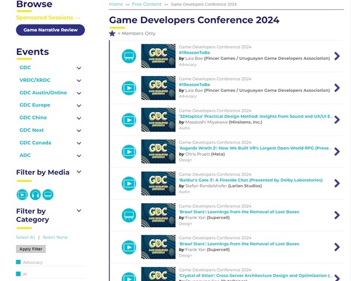This screenshot has height=281, width=351.
Task: Click GDC thumbnail for '3DHaptics' session
Action: 159,119
